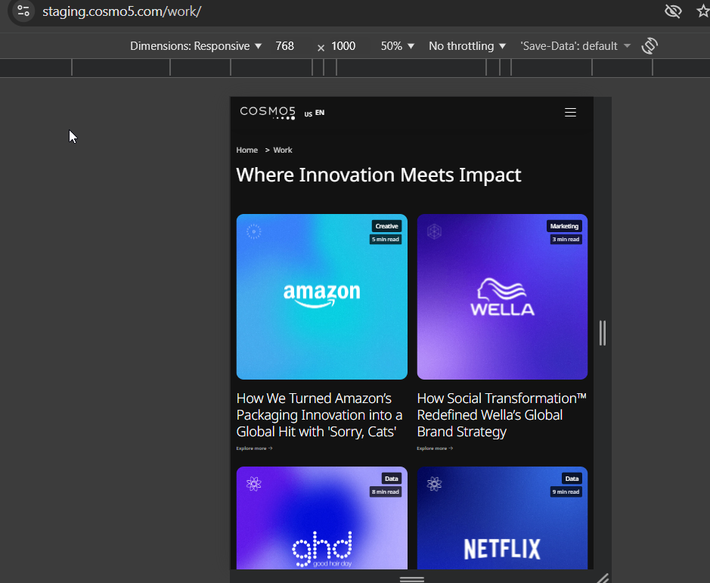Switch site language to EN

pos(320,113)
